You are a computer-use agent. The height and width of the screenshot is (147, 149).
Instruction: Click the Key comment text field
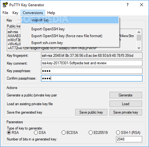coord(92,63)
